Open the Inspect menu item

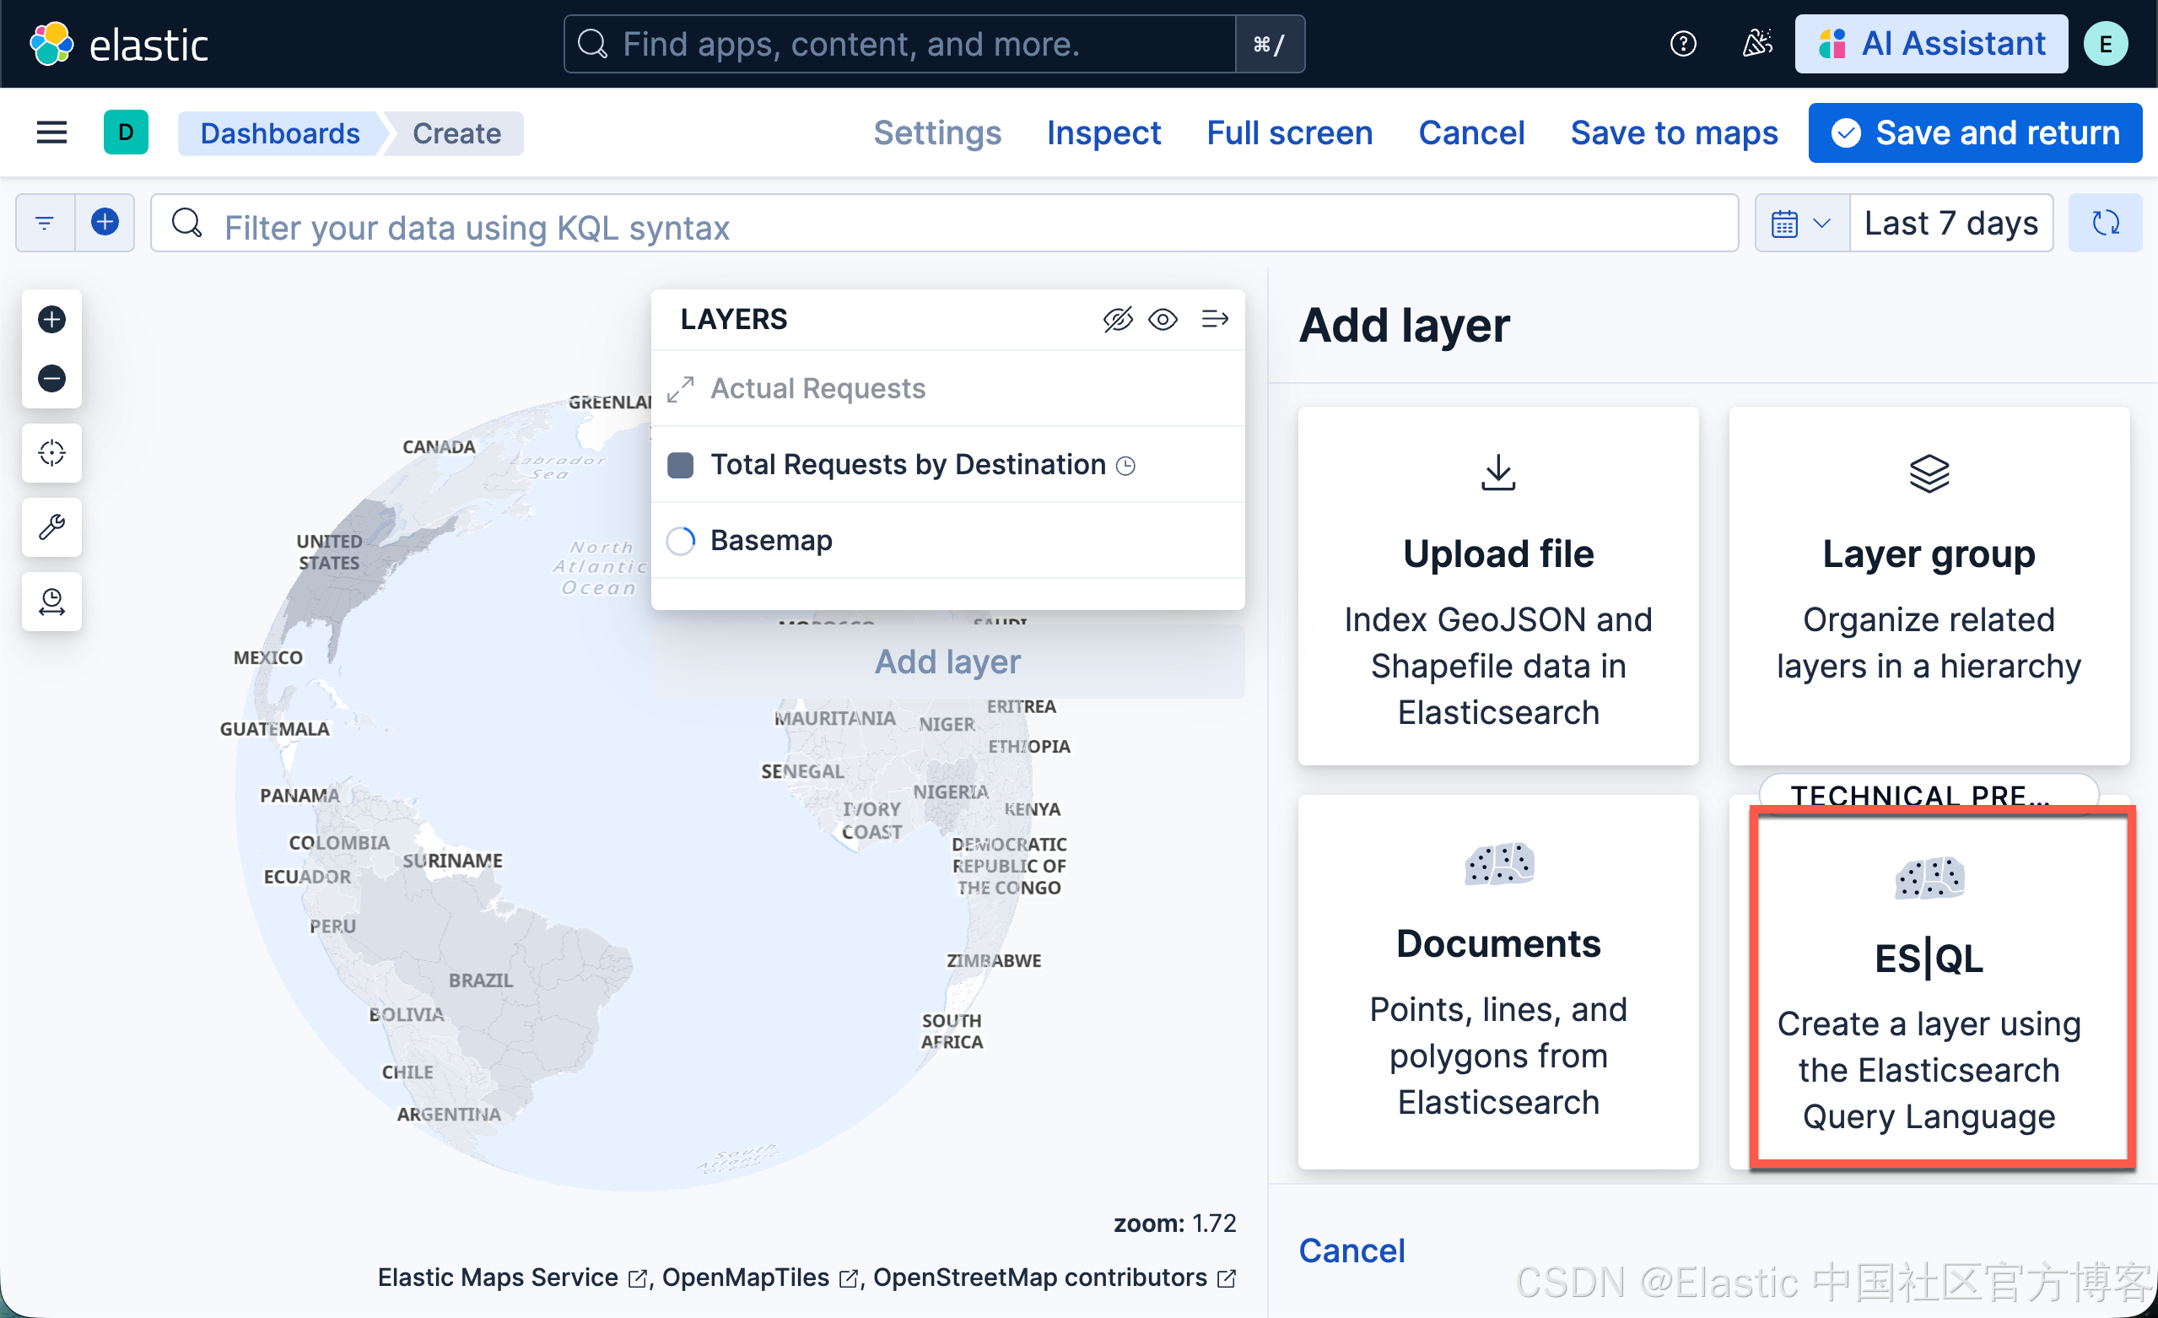(1103, 133)
